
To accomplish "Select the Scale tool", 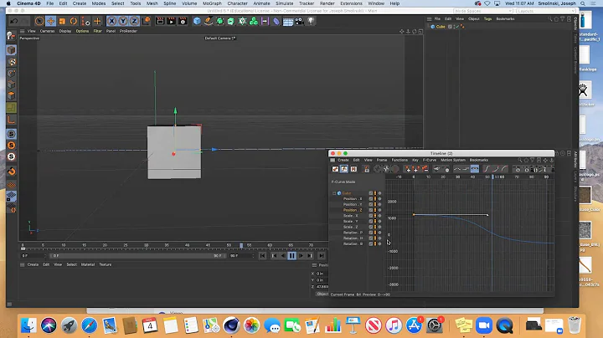I will coord(62,21).
